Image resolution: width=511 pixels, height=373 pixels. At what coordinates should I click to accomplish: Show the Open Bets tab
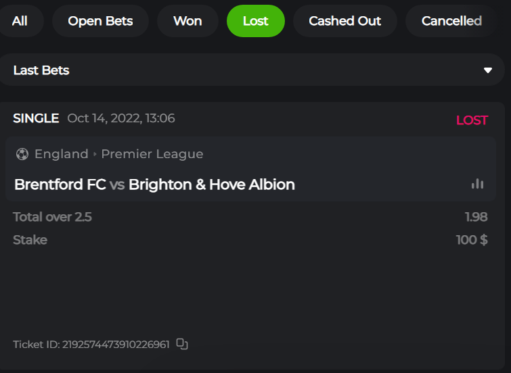tap(100, 21)
